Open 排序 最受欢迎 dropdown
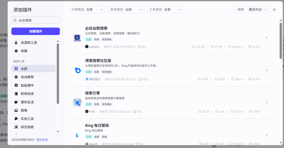The width and height of the screenshot is (284, 148). tap(251, 10)
